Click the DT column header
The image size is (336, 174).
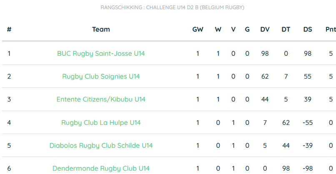(286, 29)
